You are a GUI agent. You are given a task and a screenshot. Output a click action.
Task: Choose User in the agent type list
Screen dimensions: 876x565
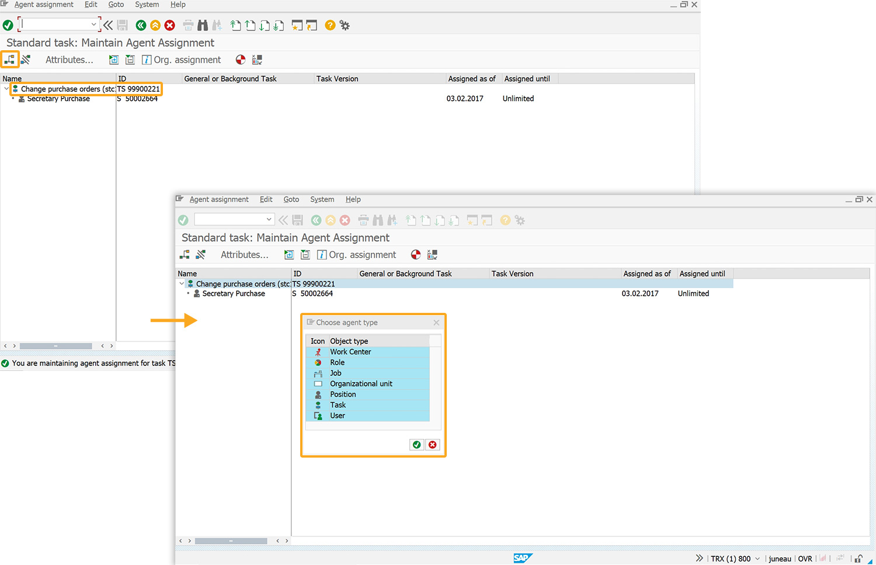pos(338,416)
